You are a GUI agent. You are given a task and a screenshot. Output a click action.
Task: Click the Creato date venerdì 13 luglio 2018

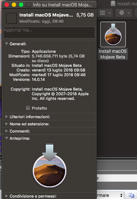(59, 70)
